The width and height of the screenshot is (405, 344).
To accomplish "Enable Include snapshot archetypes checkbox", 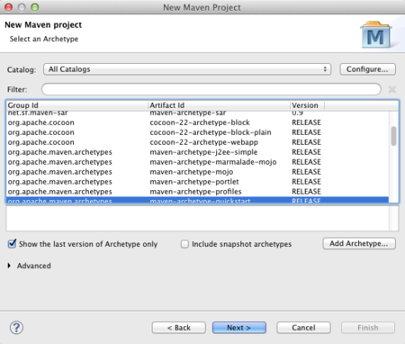I will (x=184, y=244).
